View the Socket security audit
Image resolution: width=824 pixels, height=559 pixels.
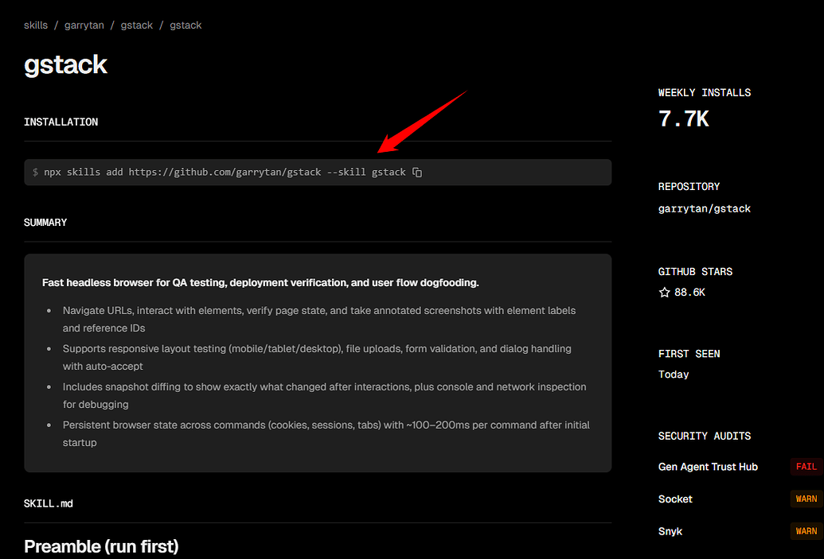click(675, 499)
